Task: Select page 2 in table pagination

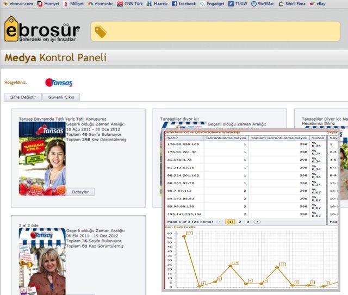Action: coord(240,222)
